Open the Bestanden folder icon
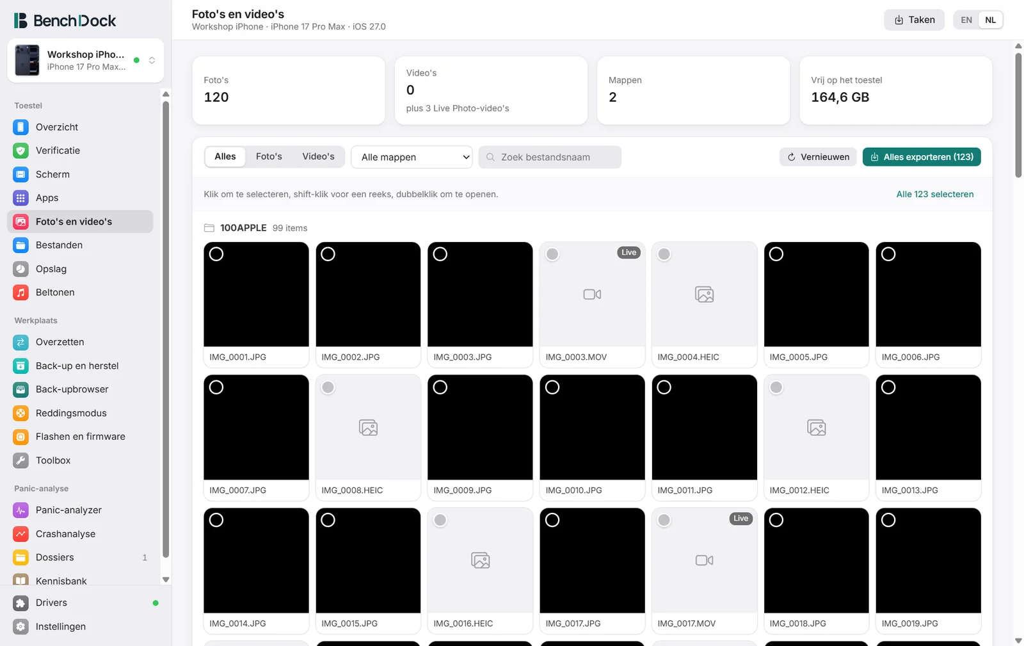Viewport: 1024px width, 646px height. [x=20, y=245]
